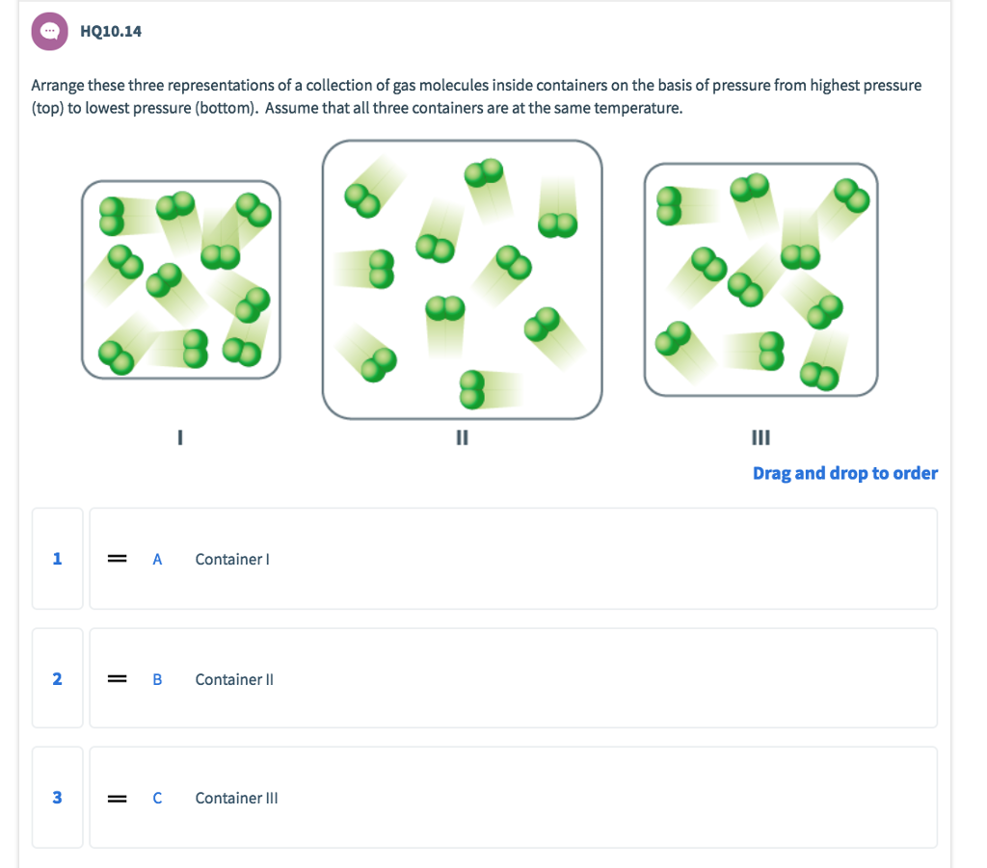This screenshot has height=868, width=987.
Task: Click the position 3 number box
Action: tap(57, 798)
